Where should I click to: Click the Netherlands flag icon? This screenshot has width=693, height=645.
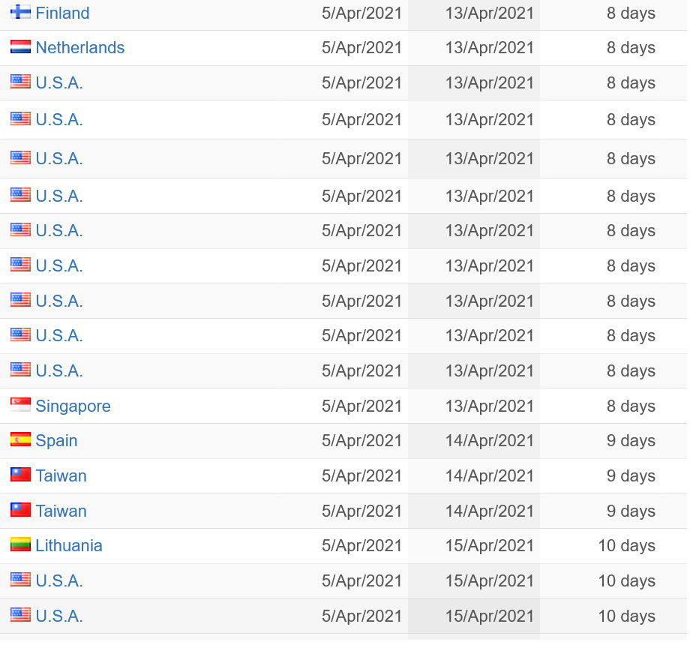[x=20, y=46]
